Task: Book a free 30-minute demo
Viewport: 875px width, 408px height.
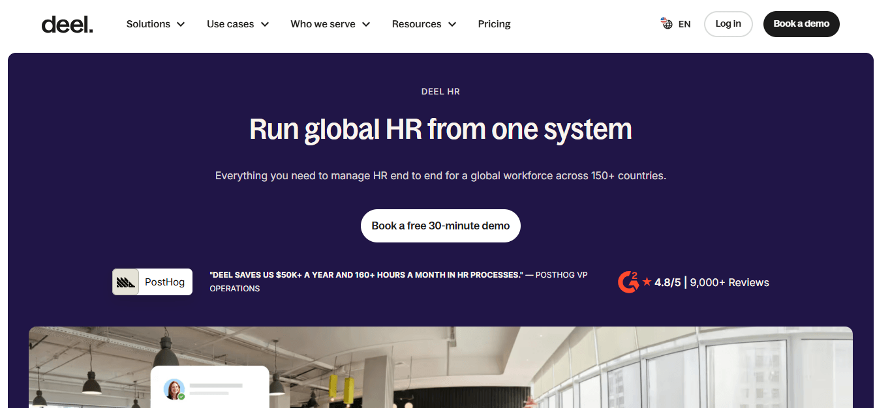Action: 440,226
